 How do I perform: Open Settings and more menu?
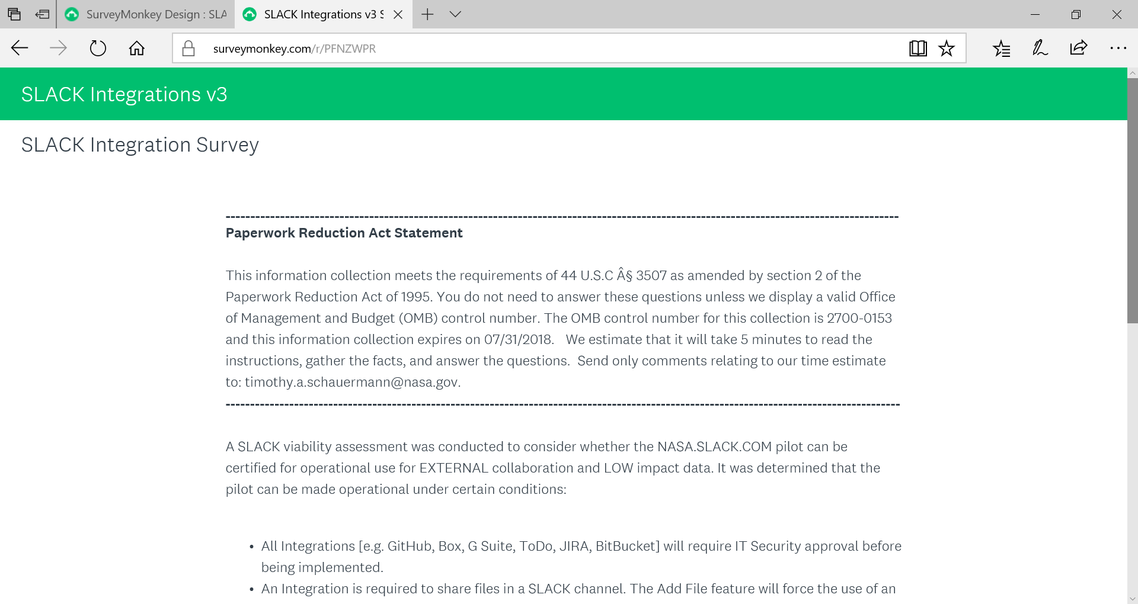1118,48
